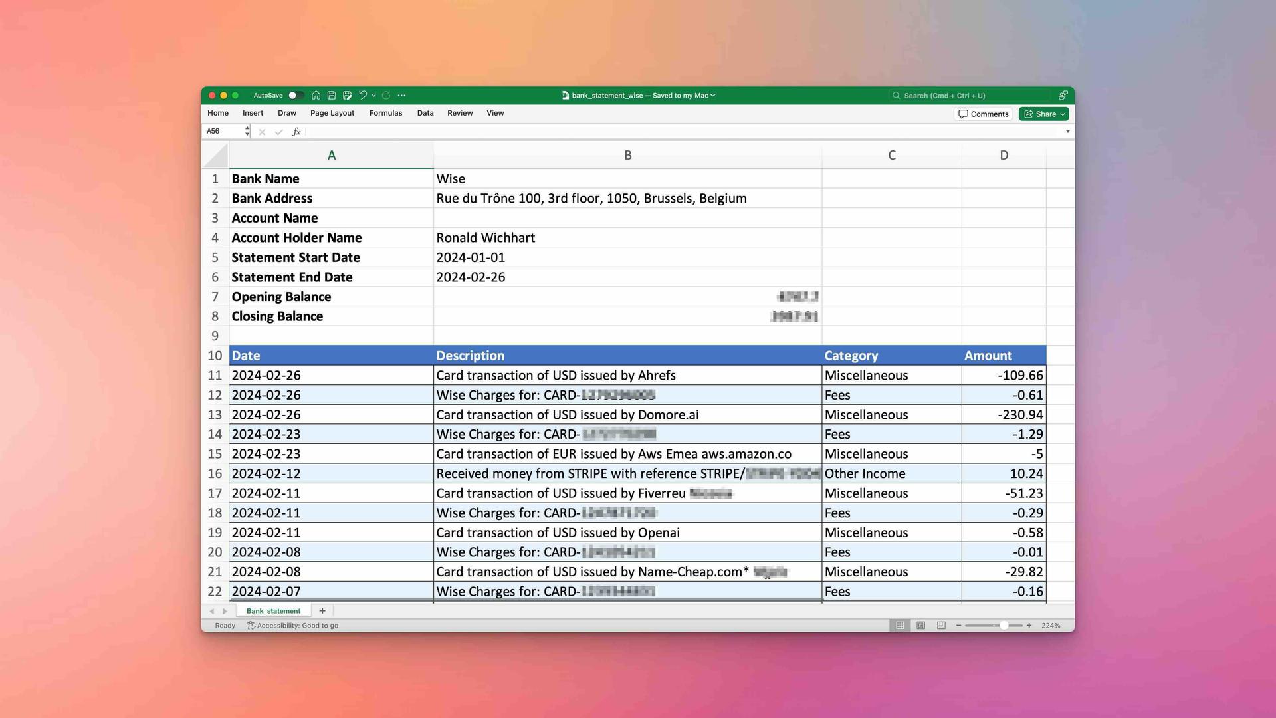Screen dimensions: 1276x718
Task: Click the Openai card transaction cell
Action: pyautogui.click(x=627, y=533)
